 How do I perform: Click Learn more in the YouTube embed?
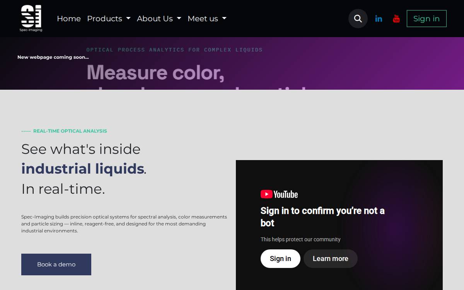[x=331, y=259]
